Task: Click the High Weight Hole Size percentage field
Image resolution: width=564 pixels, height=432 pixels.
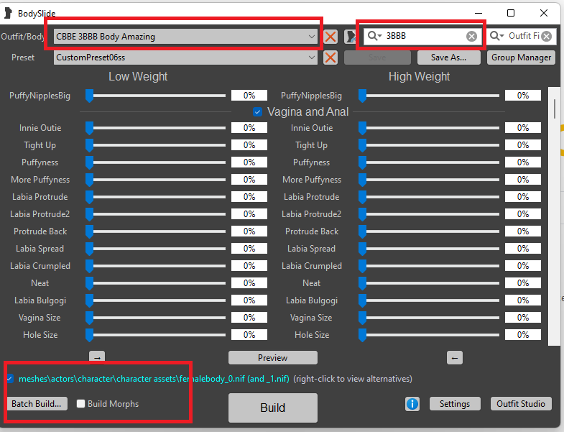Action: (522, 335)
